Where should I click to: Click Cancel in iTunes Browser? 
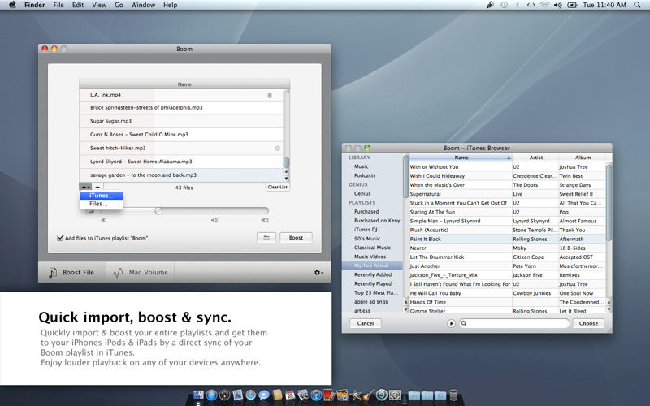[365, 323]
